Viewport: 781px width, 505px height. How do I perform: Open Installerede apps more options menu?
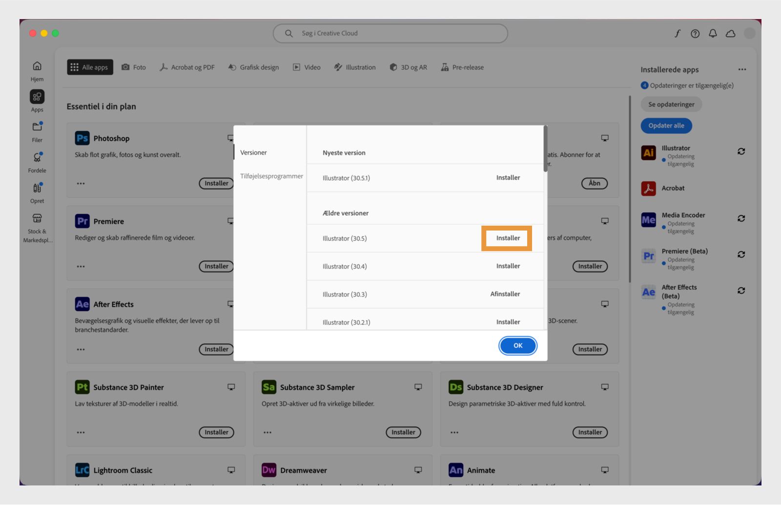pyautogui.click(x=742, y=69)
